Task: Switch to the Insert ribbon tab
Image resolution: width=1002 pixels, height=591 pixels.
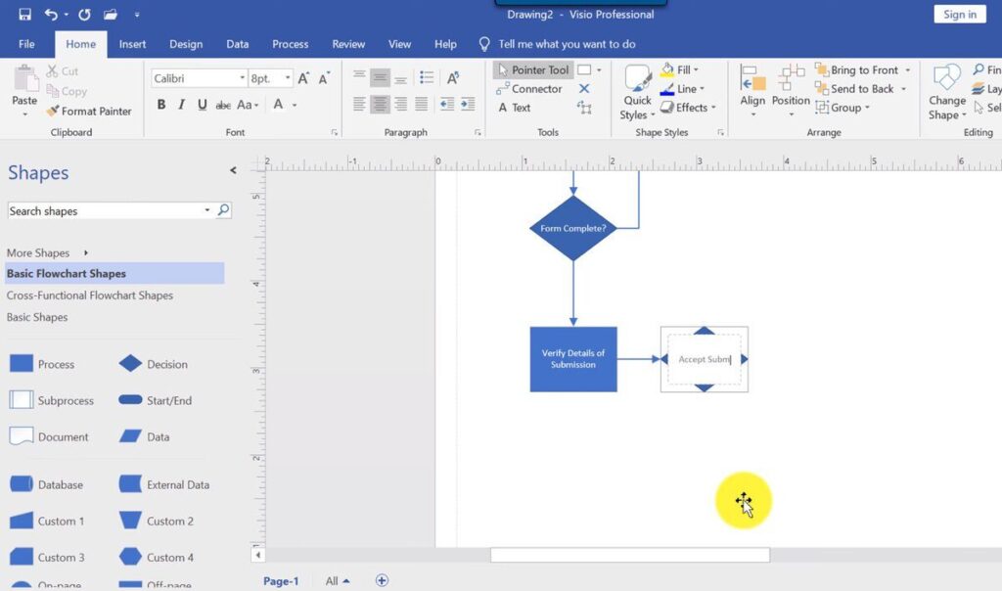Action: 132,44
